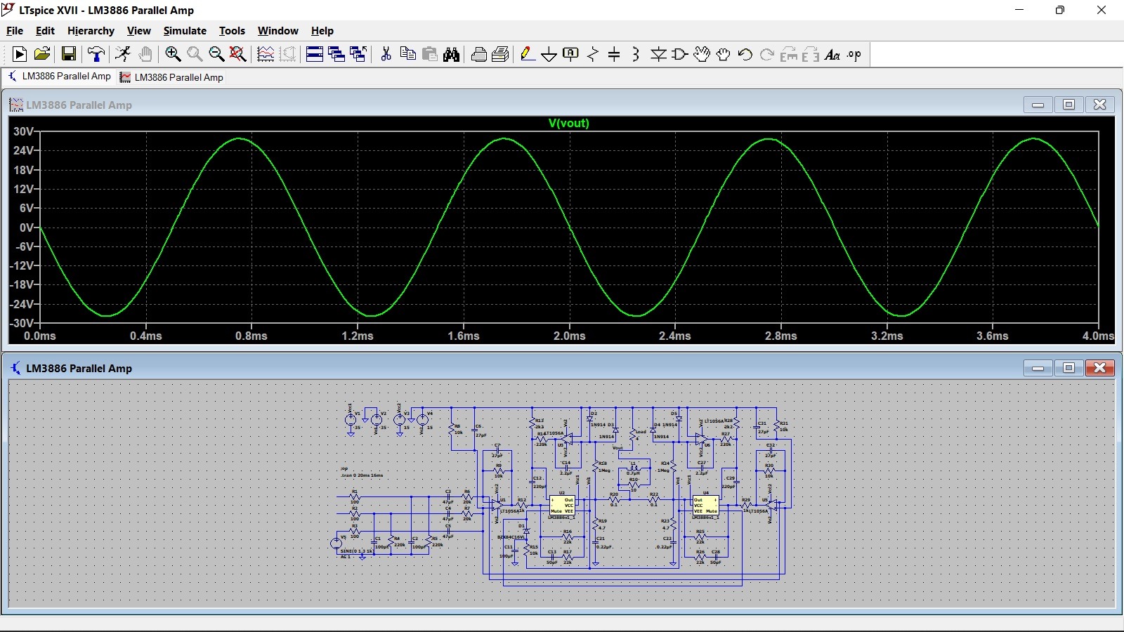This screenshot has width=1124, height=632.
Task: Open a file with the folder icon
Action: click(42, 54)
